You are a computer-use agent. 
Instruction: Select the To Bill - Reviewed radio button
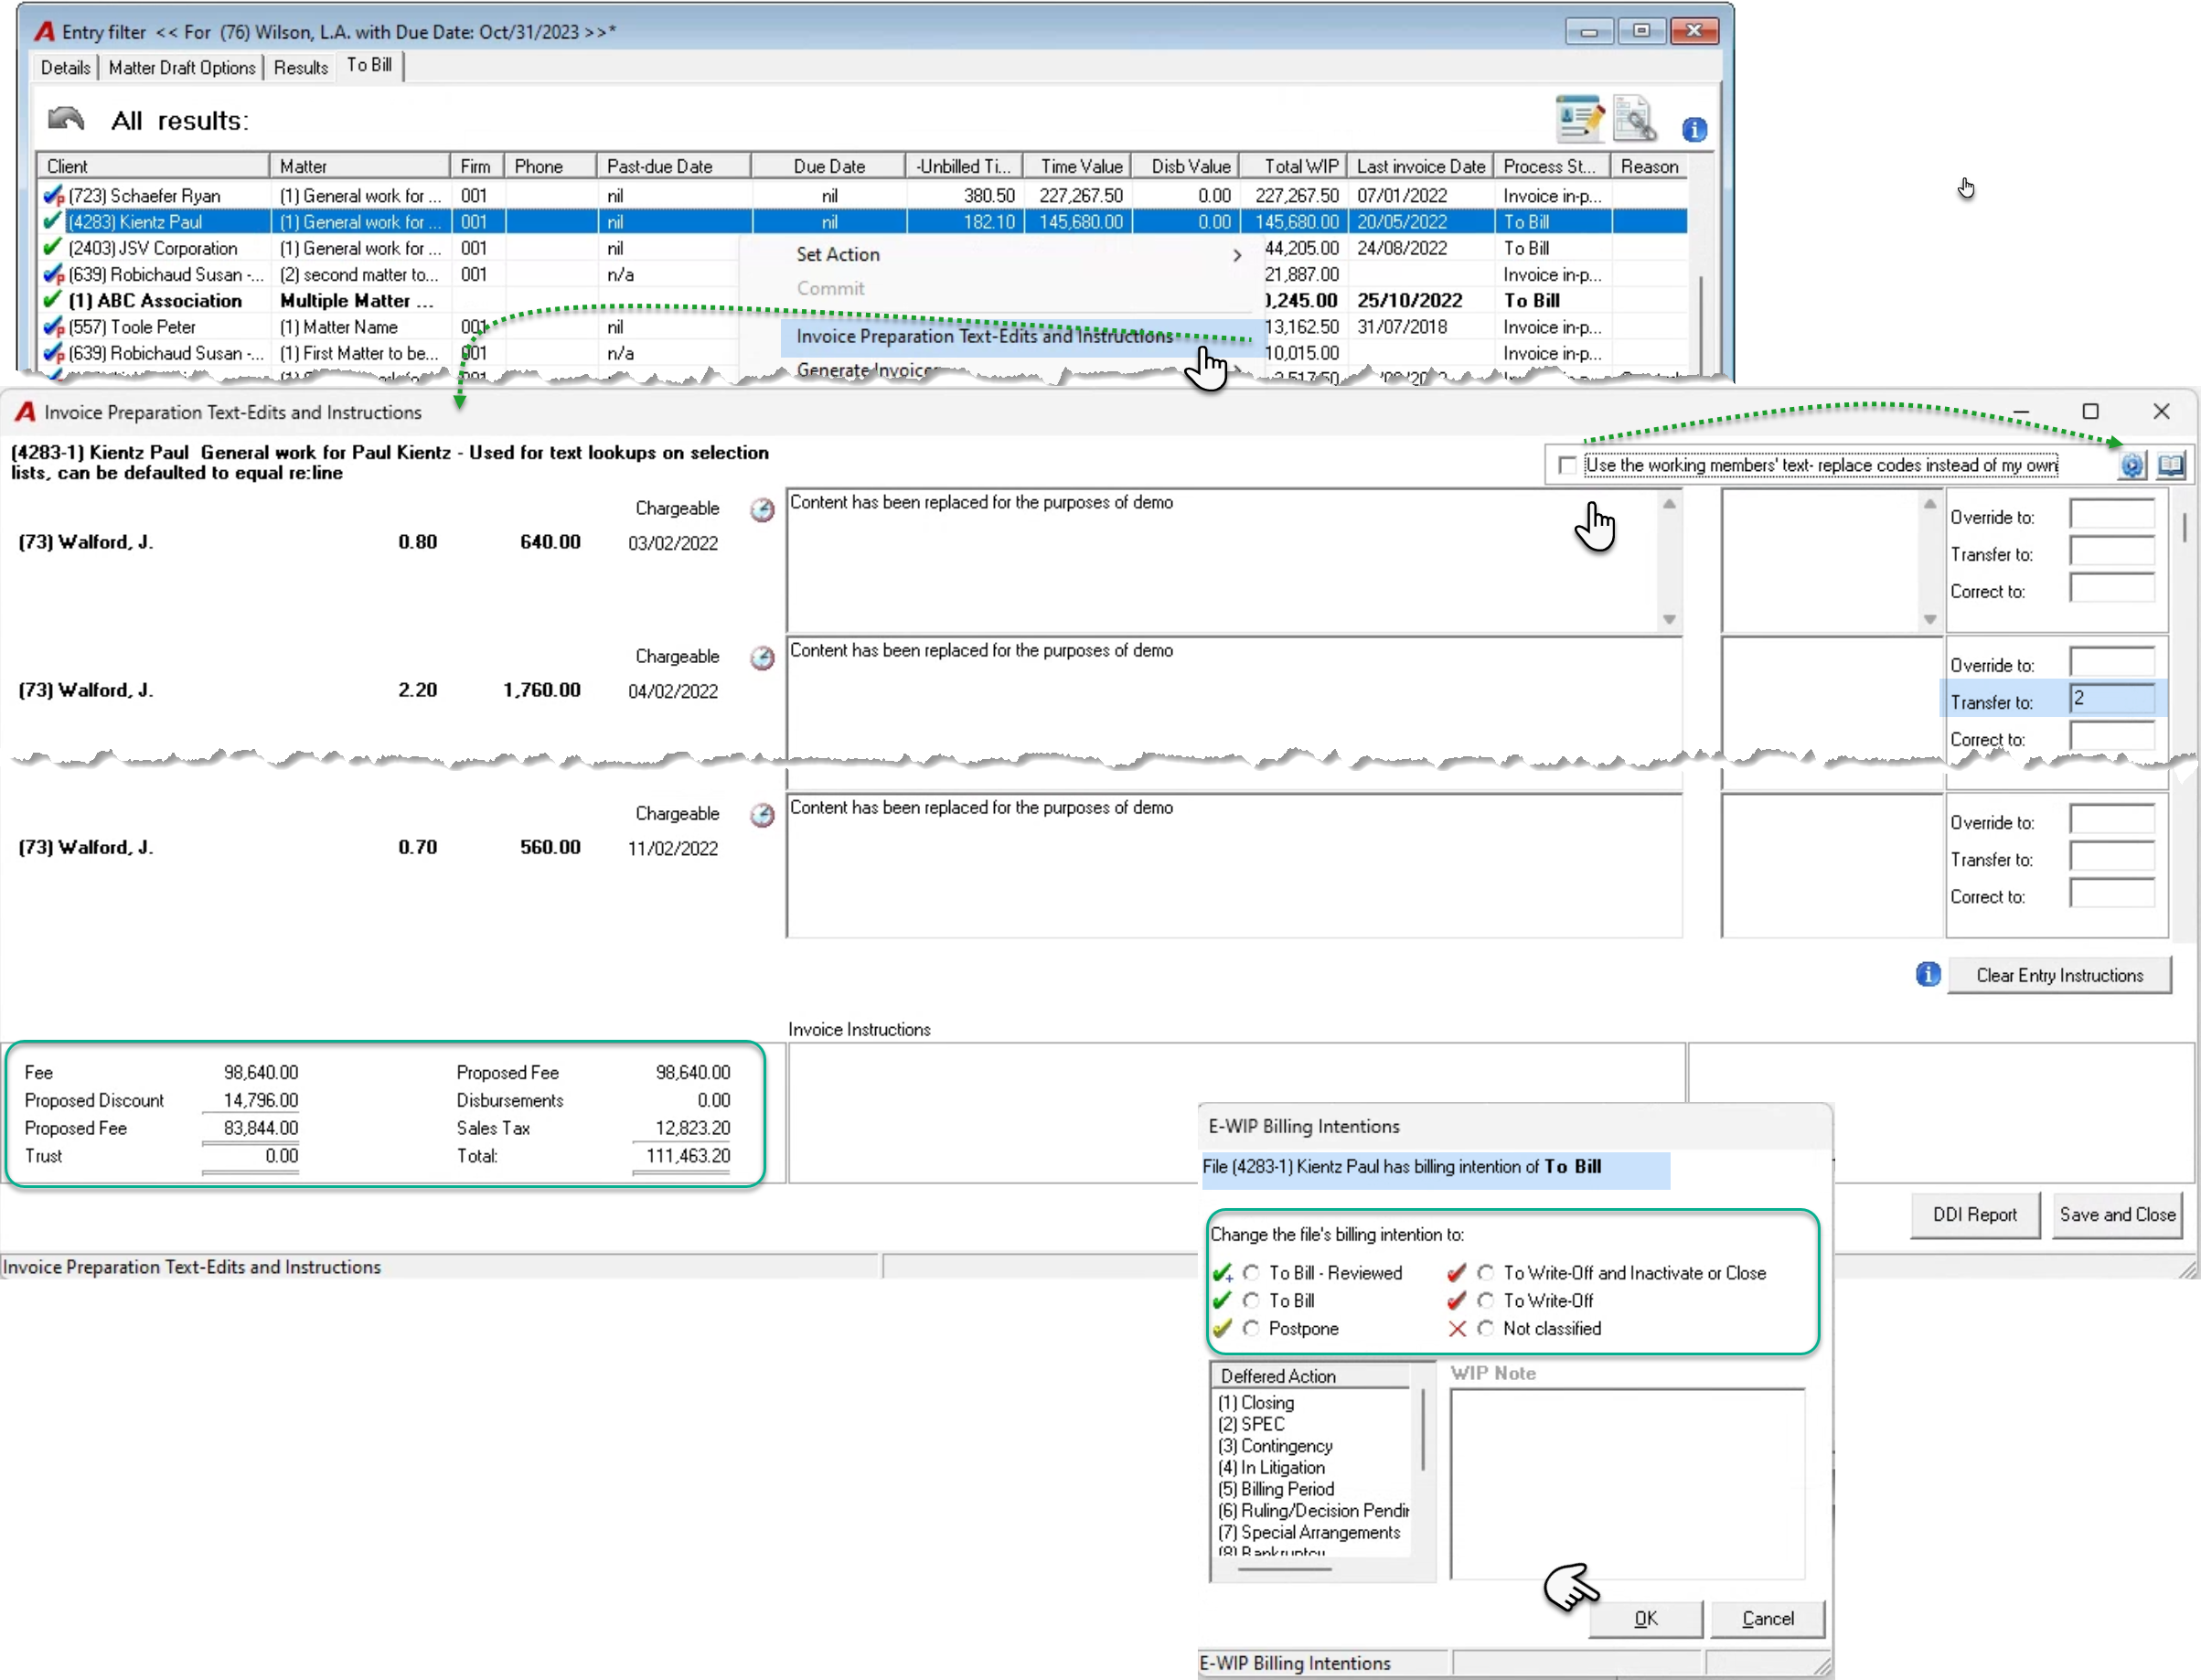pos(1251,1273)
